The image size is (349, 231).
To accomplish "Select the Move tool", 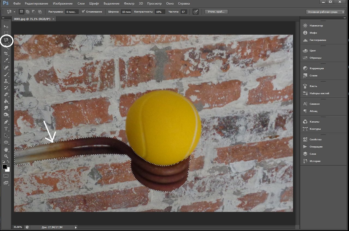I will click(x=6, y=26).
